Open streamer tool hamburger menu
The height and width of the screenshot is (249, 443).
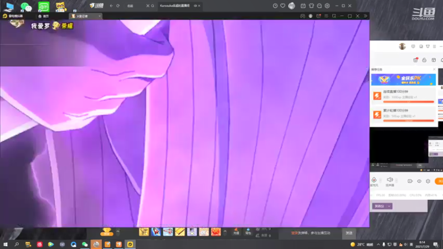click(434, 46)
